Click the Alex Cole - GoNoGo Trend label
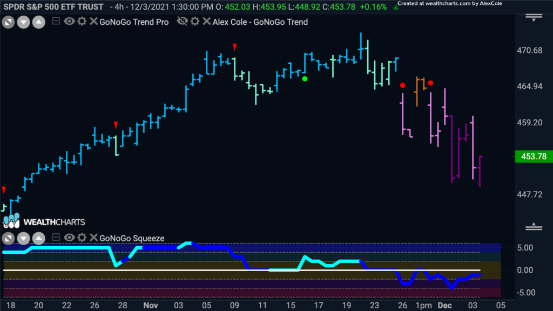 pyautogui.click(x=260, y=22)
